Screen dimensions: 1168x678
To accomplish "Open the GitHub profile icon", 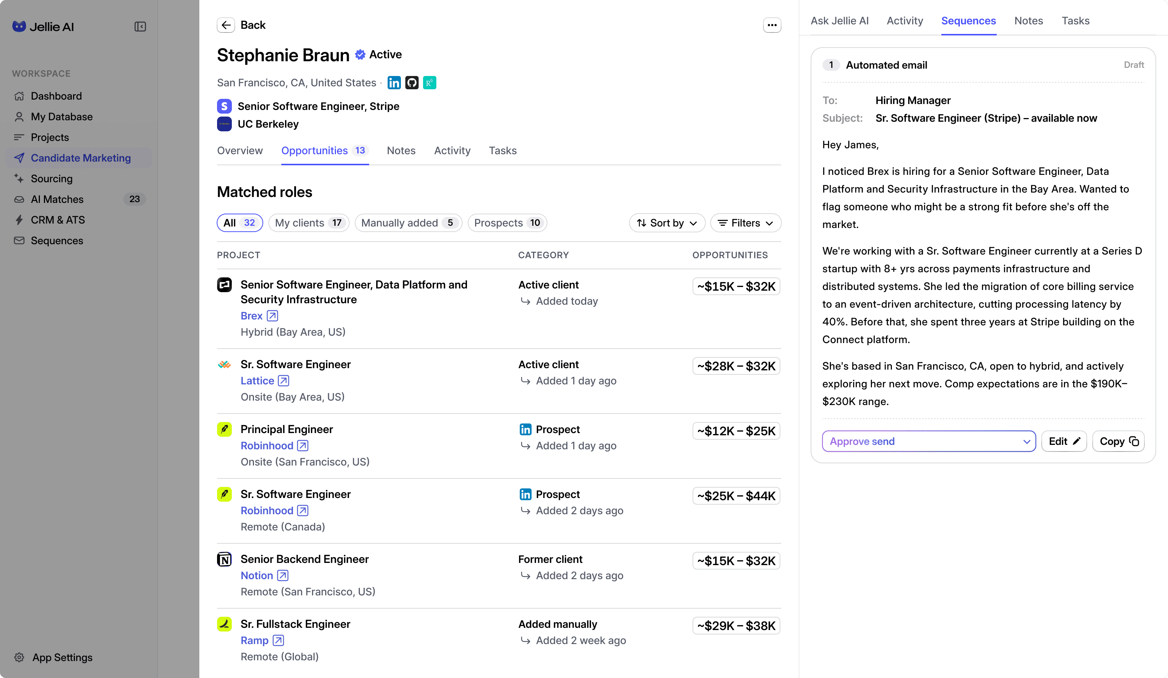I will point(412,83).
